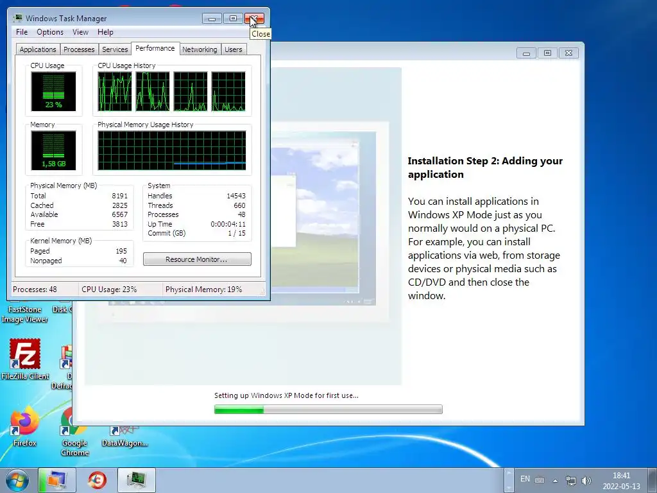Click the network tray icon
Screen dimensions: 657x493
[x=570, y=480]
